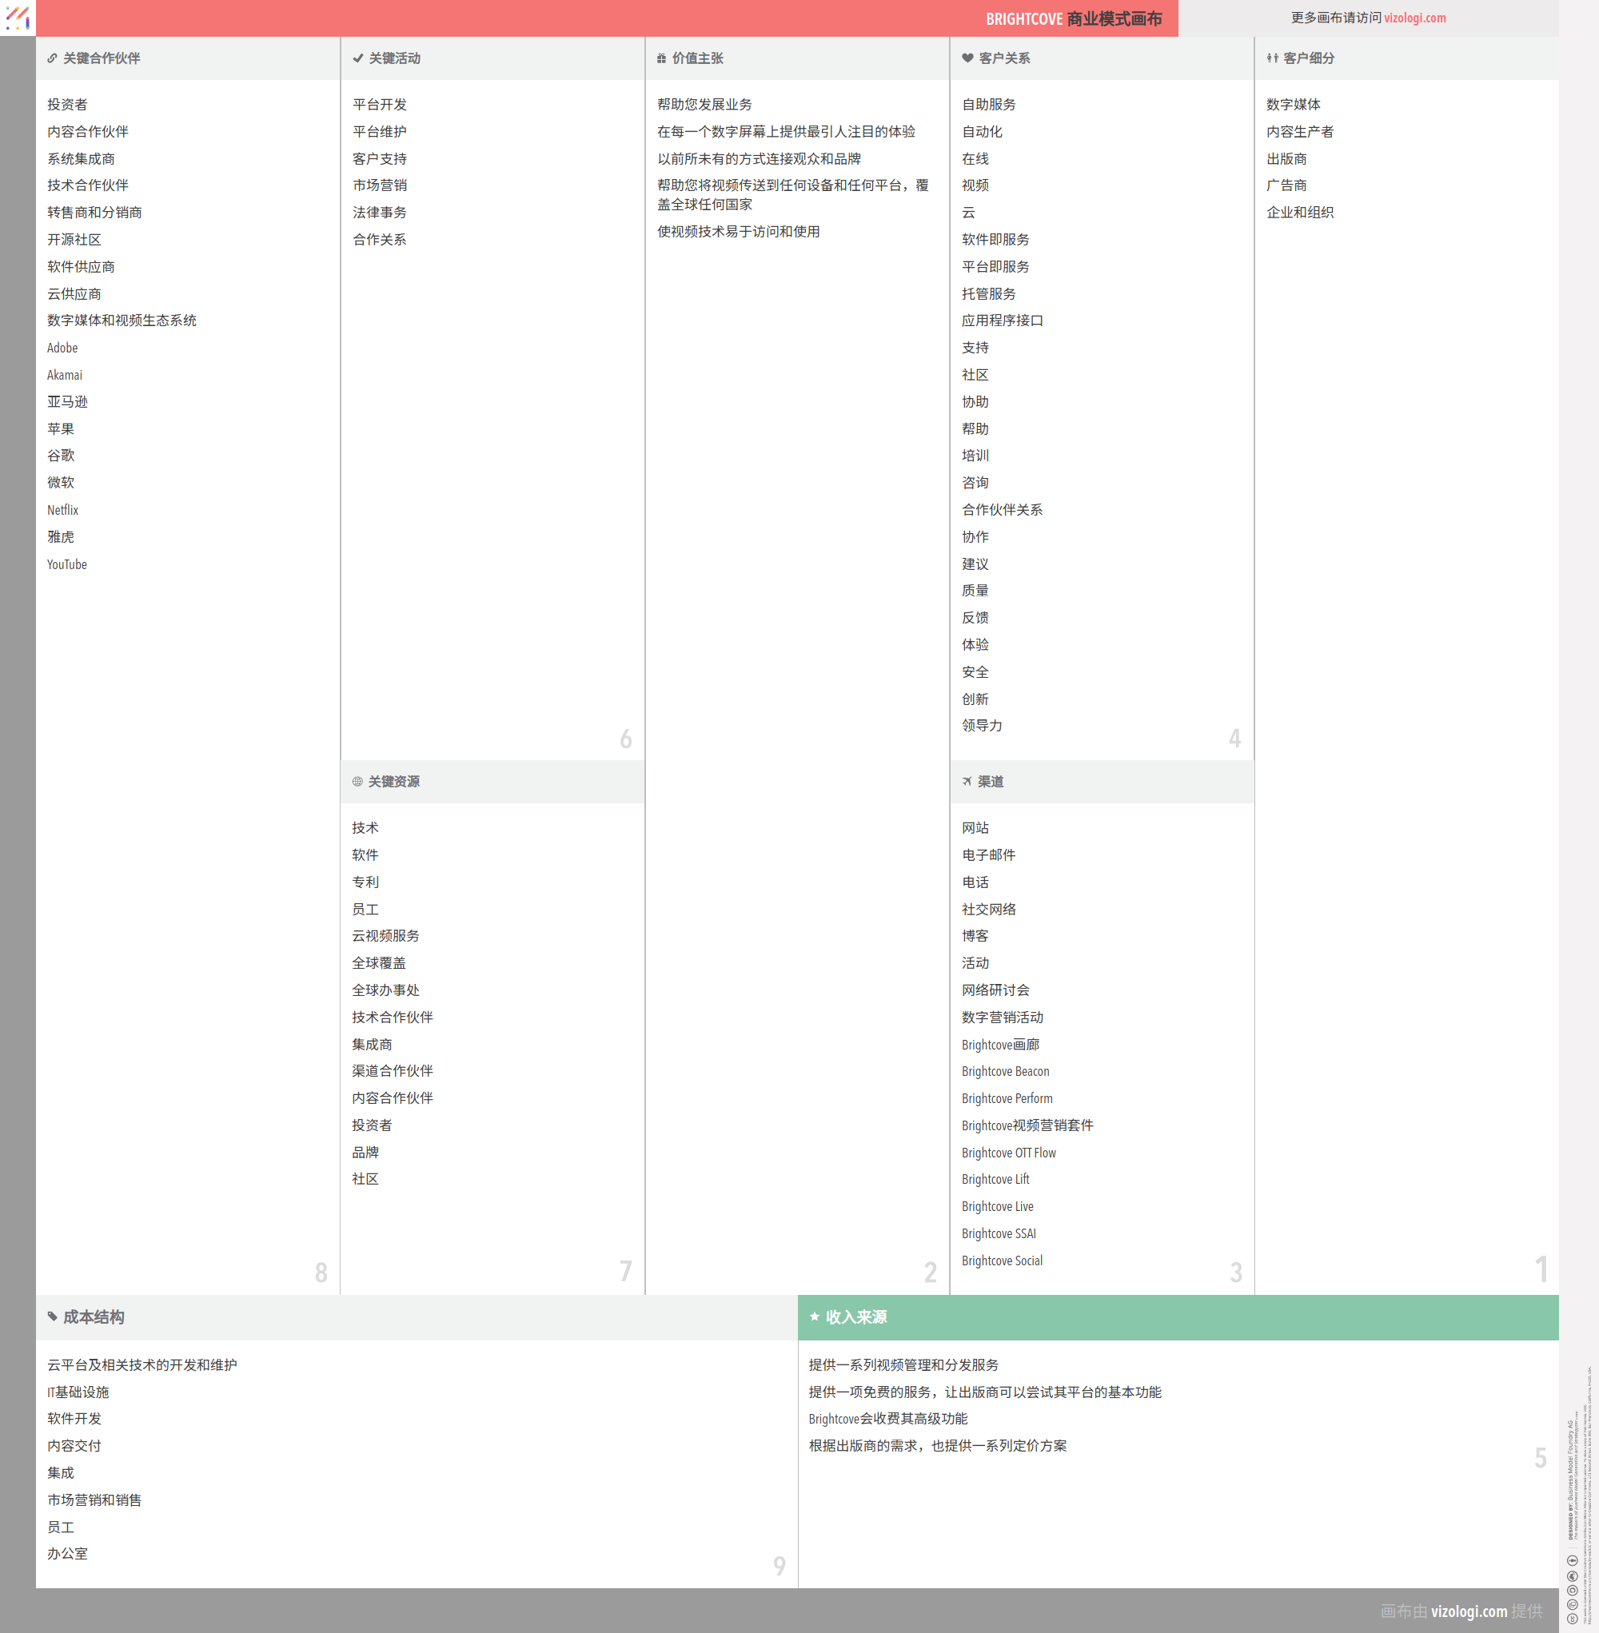Click the tag icon beside 成本结构
Screen dimensions: 1599x1633
point(52,1316)
